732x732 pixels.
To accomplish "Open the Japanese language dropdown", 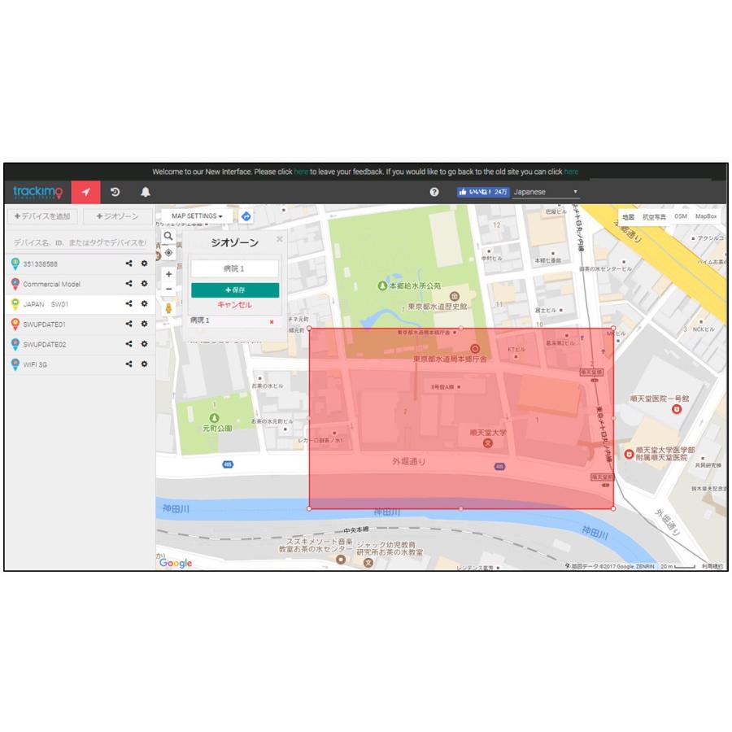I will [545, 192].
